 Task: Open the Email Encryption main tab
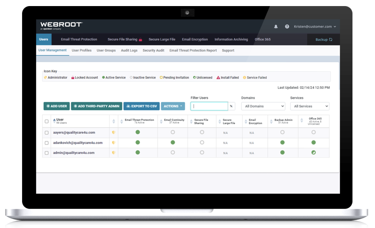(x=195, y=39)
